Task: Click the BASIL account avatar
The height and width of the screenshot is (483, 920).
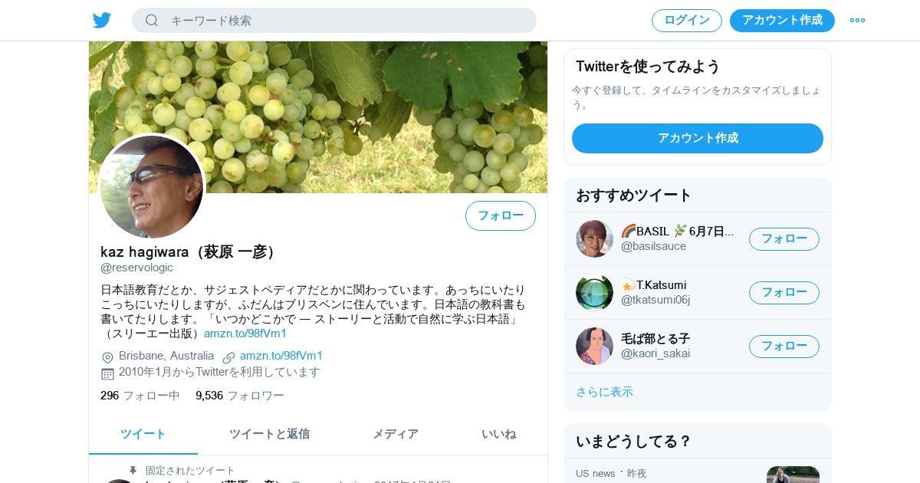Action: tap(594, 238)
